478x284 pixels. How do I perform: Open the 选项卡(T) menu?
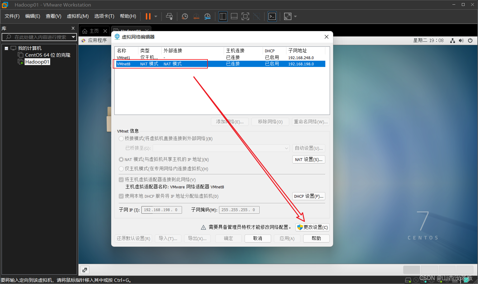pos(104,16)
